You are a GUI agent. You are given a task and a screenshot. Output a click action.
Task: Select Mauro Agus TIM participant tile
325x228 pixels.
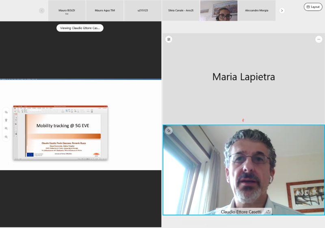pos(105,11)
